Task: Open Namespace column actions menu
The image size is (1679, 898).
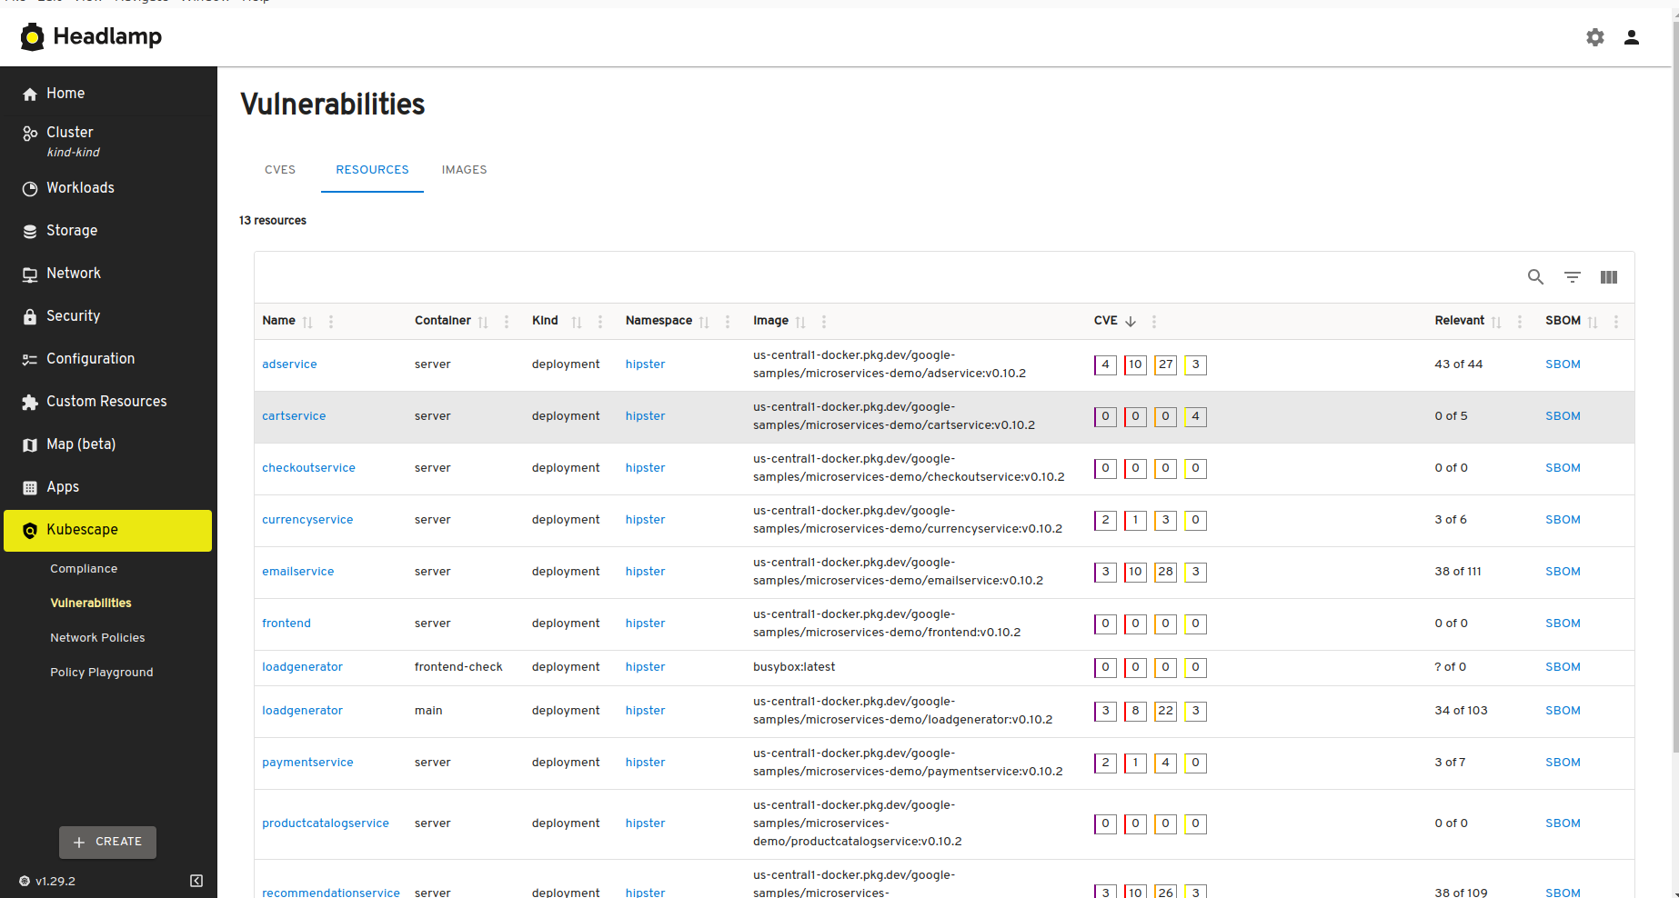Action: point(728,322)
